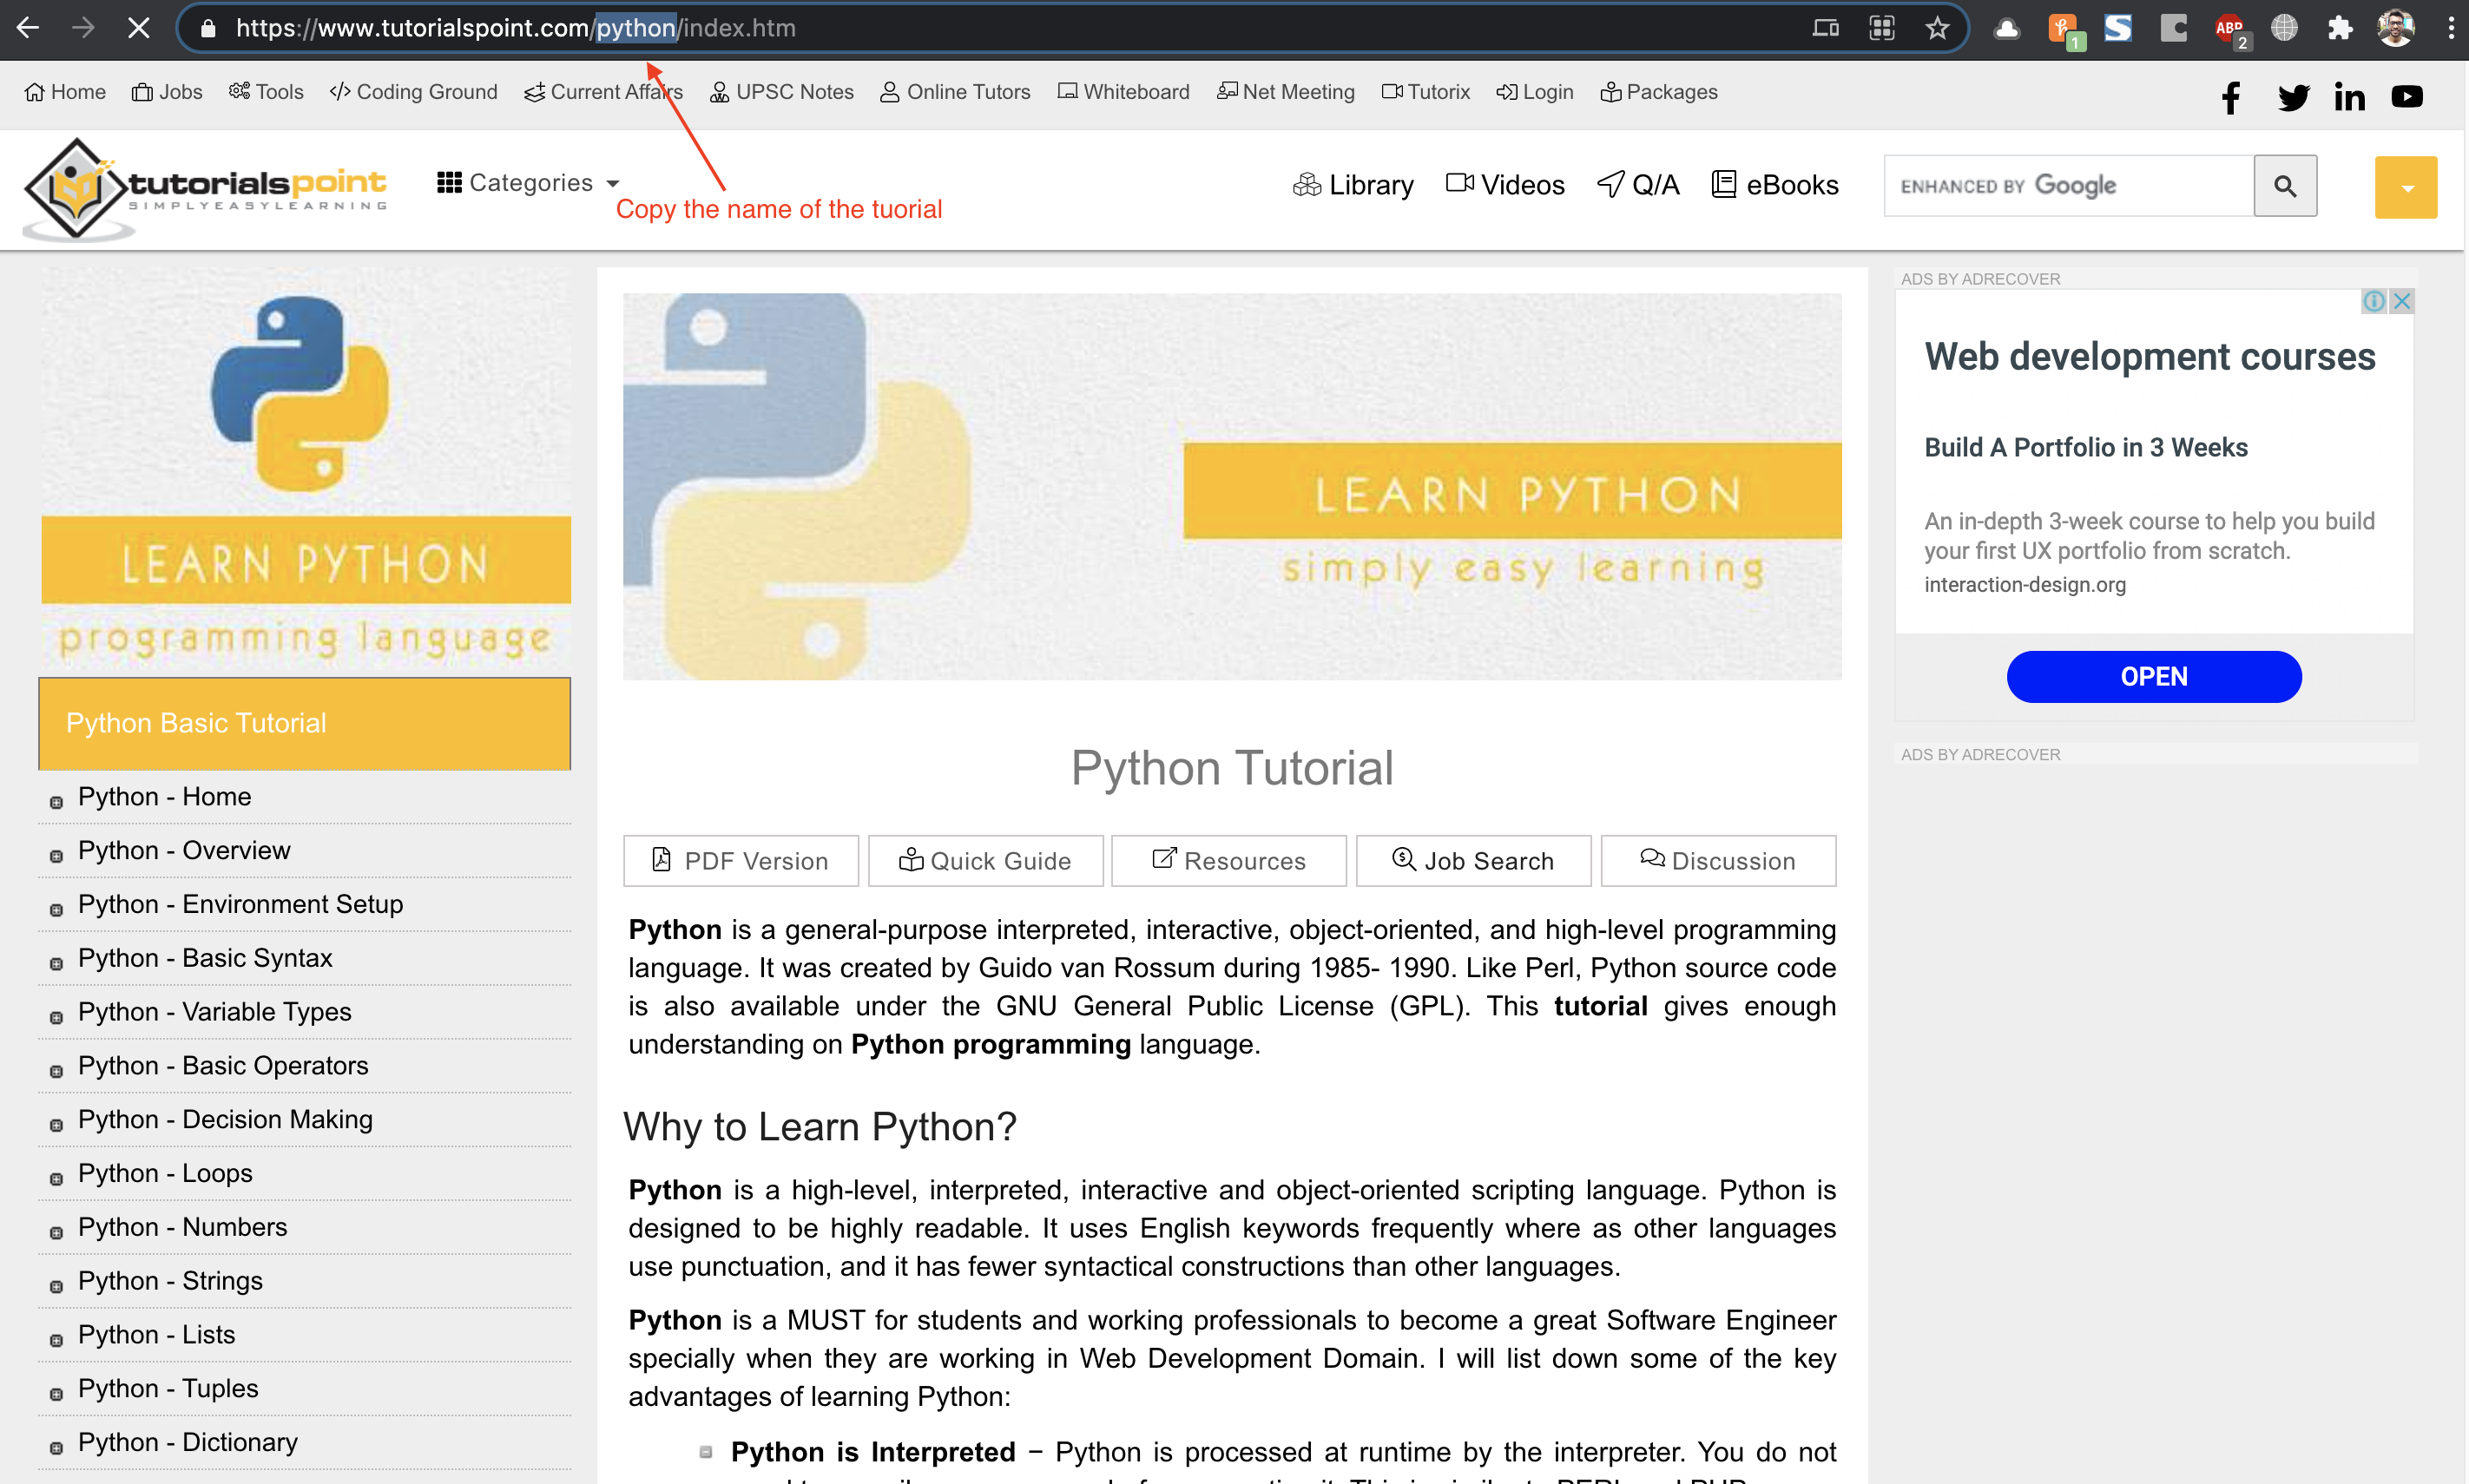The image size is (2469, 1484).
Task: Click inside the Google search field
Action: [2066, 185]
